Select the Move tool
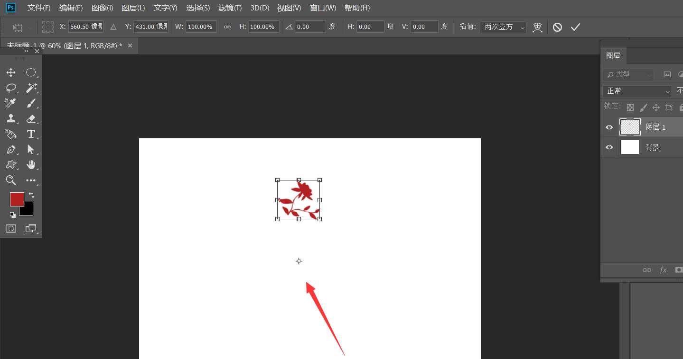This screenshot has height=359, width=683. click(11, 72)
